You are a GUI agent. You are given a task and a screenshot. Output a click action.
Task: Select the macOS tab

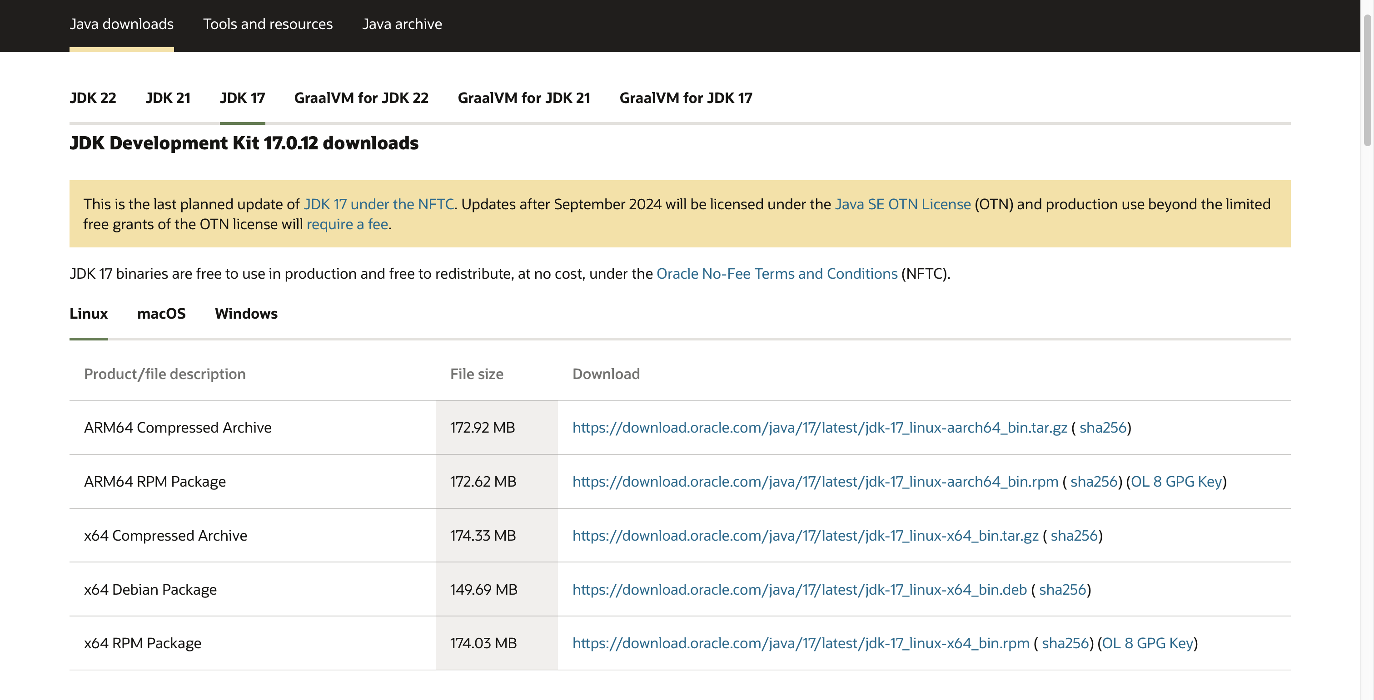pos(161,313)
